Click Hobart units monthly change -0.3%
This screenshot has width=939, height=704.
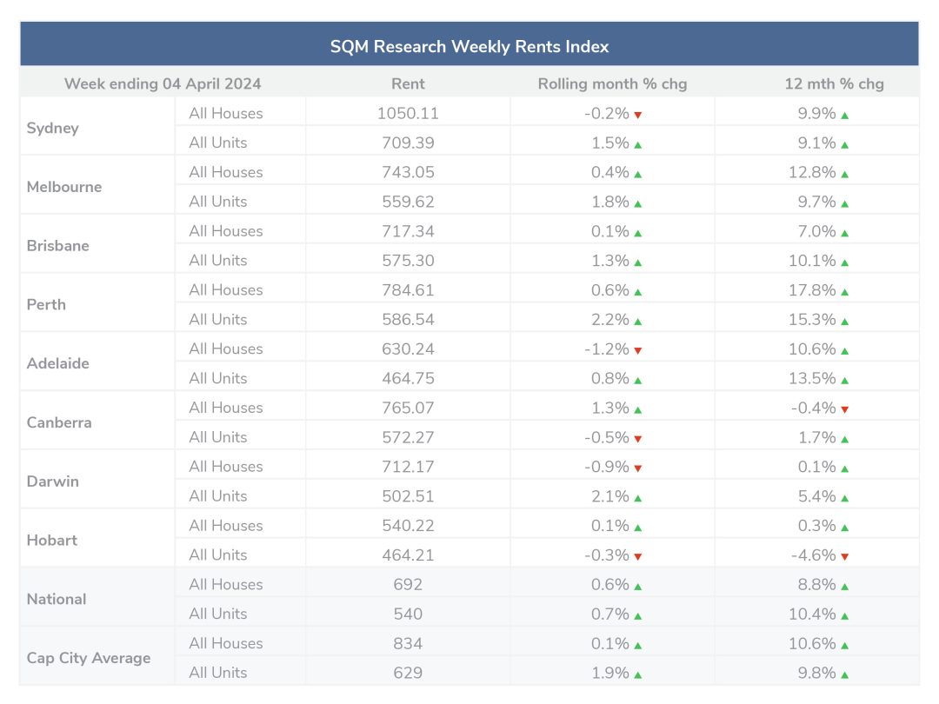[607, 555]
